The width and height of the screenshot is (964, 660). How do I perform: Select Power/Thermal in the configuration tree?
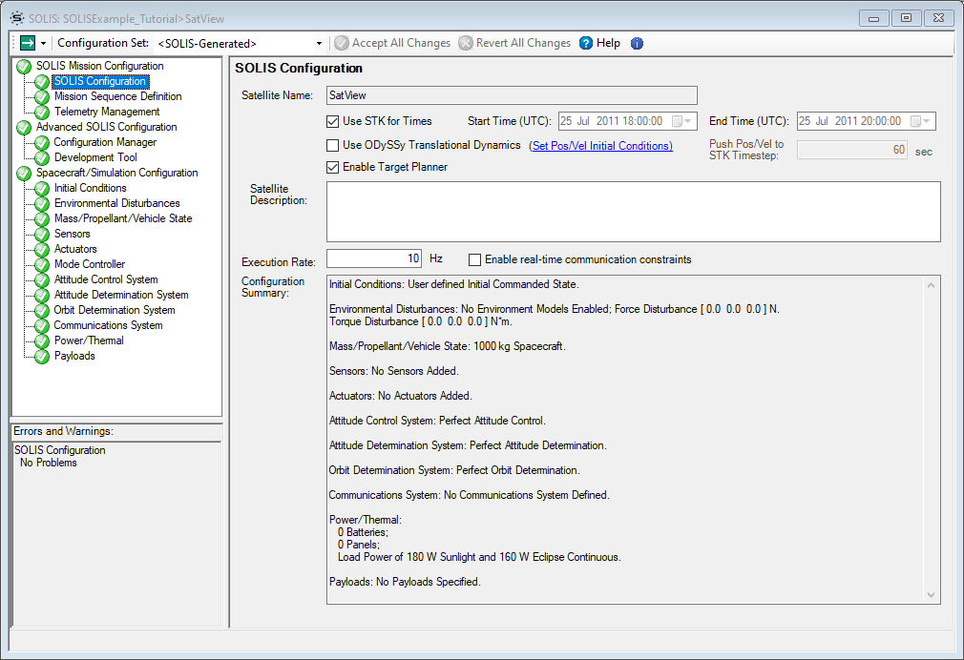point(92,340)
